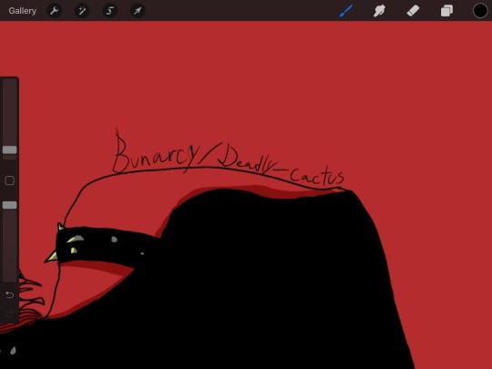Open the Actions wrench menu
This screenshot has height=369, width=492.
pos(55,11)
